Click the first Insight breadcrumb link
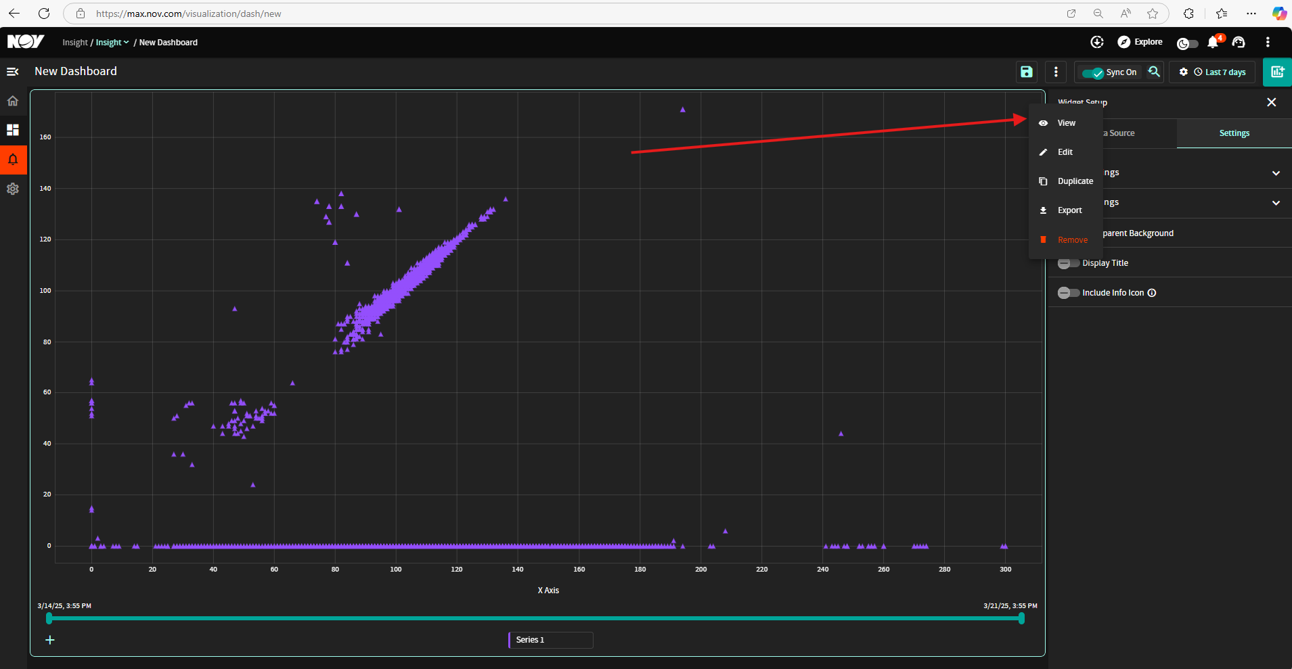The height and width of the screenshot is (669, 1292). (75, 43)
